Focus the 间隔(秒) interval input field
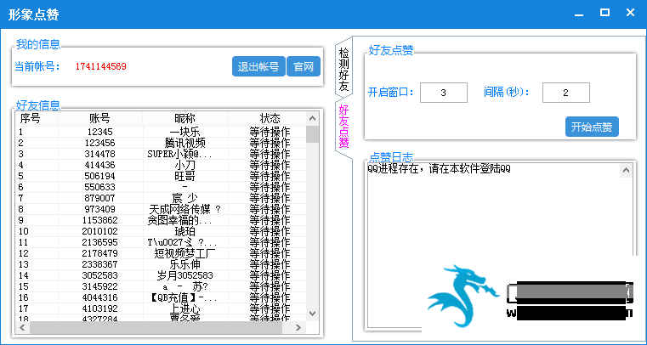This screenshot has height=345, width=647. click(565, 92)
